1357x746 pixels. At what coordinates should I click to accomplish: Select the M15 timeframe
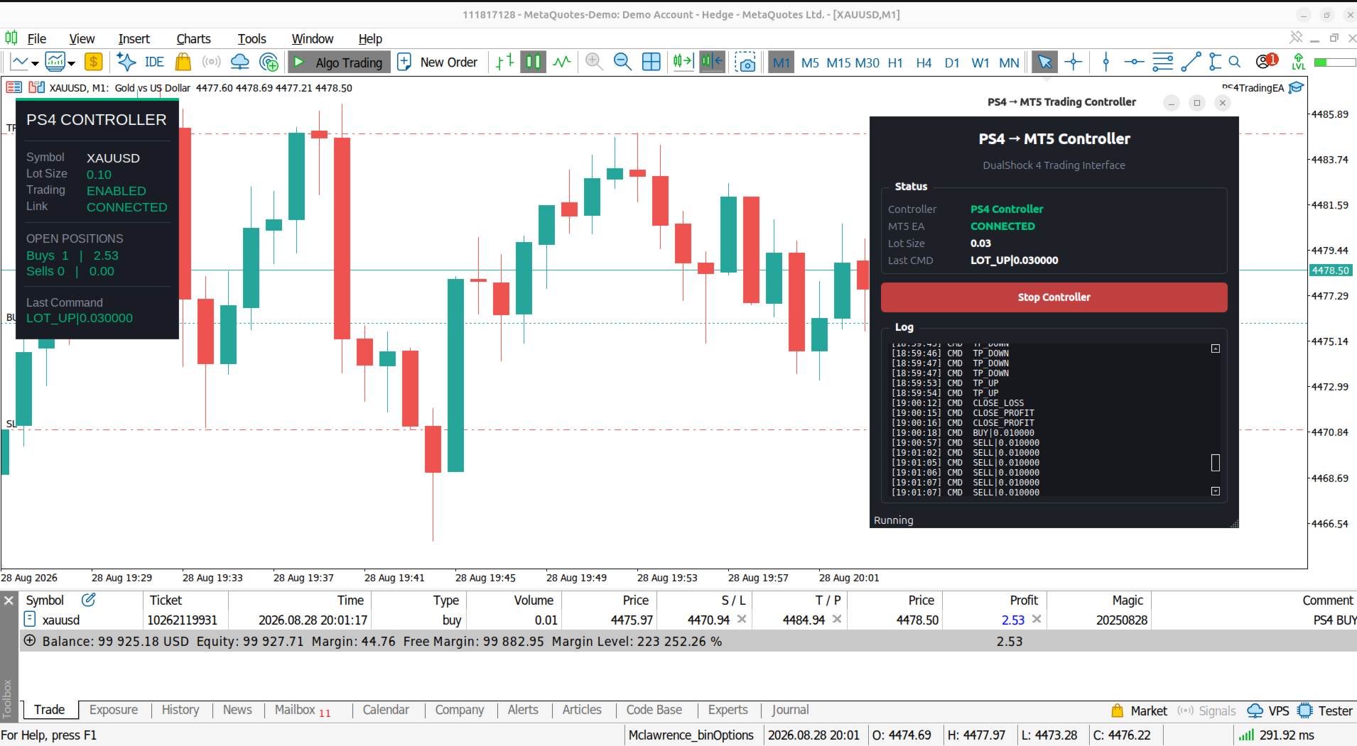click(x=838, y=62)
